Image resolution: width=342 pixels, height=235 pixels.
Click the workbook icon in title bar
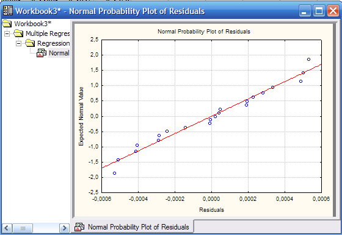tap(8, 10)
